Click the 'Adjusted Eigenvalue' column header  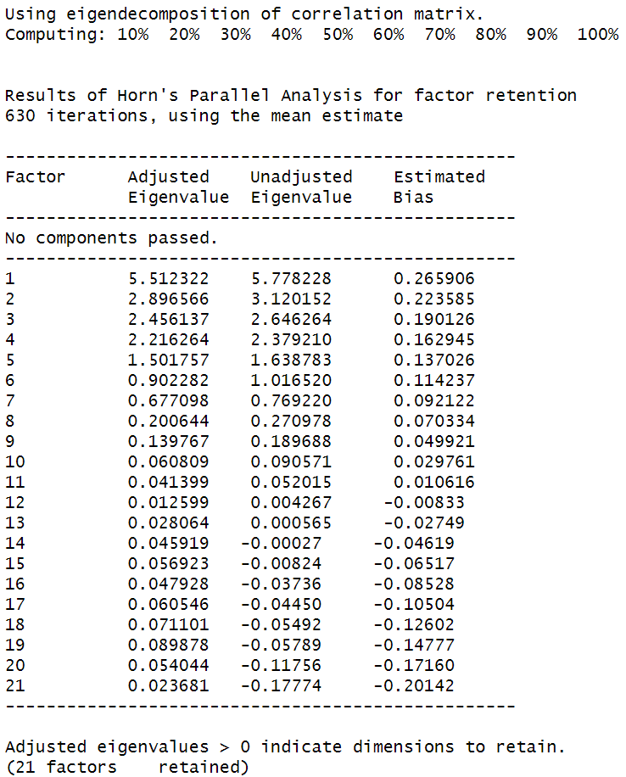pyautogui.click(x=178, y=187)
